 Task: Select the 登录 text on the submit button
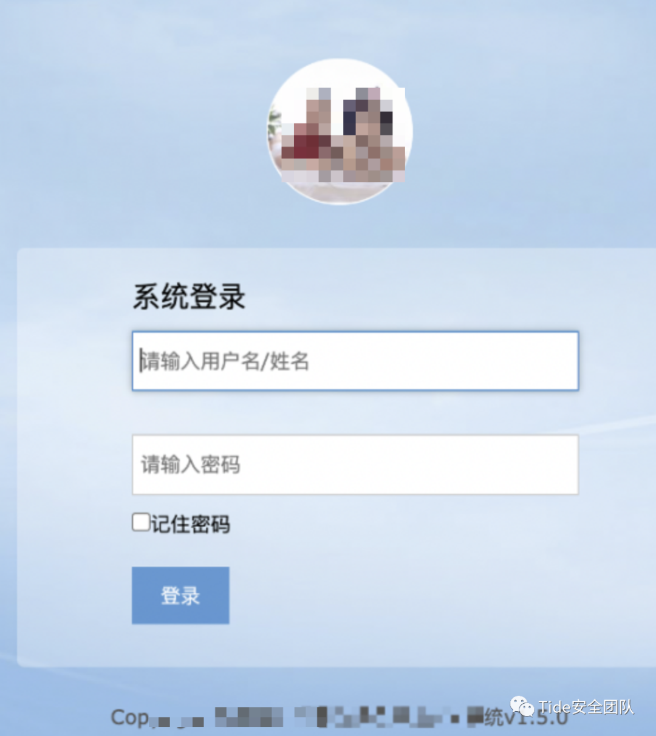tap(180, 596)
